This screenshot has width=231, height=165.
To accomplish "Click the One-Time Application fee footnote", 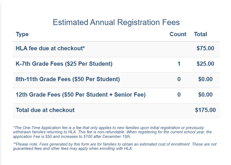I will 112,132.
